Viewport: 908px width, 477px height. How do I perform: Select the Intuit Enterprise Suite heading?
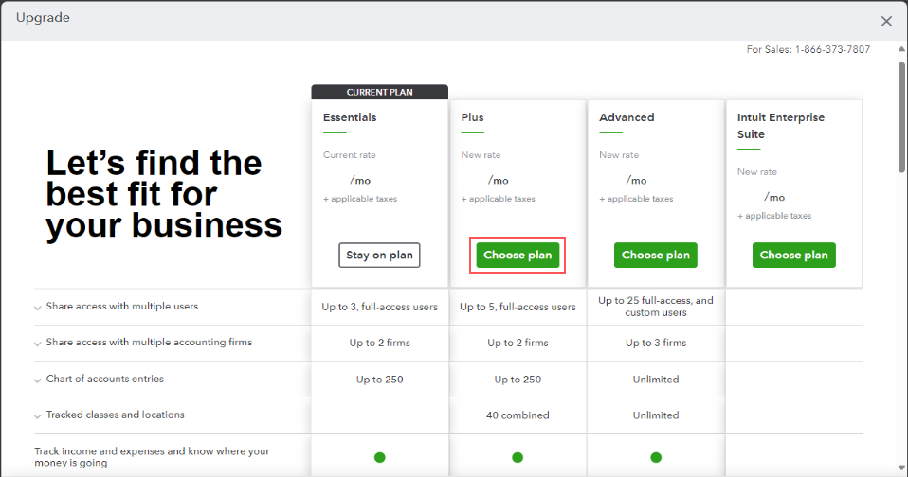click(x=781, y=126)
